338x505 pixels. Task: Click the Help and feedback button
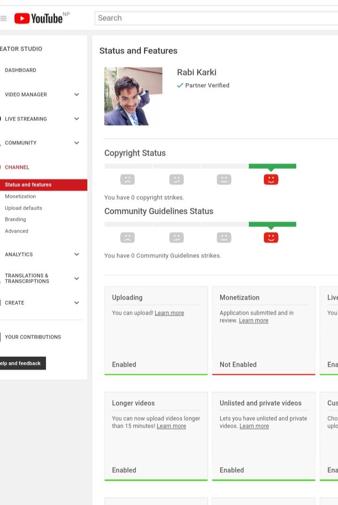tap(23, 363)
